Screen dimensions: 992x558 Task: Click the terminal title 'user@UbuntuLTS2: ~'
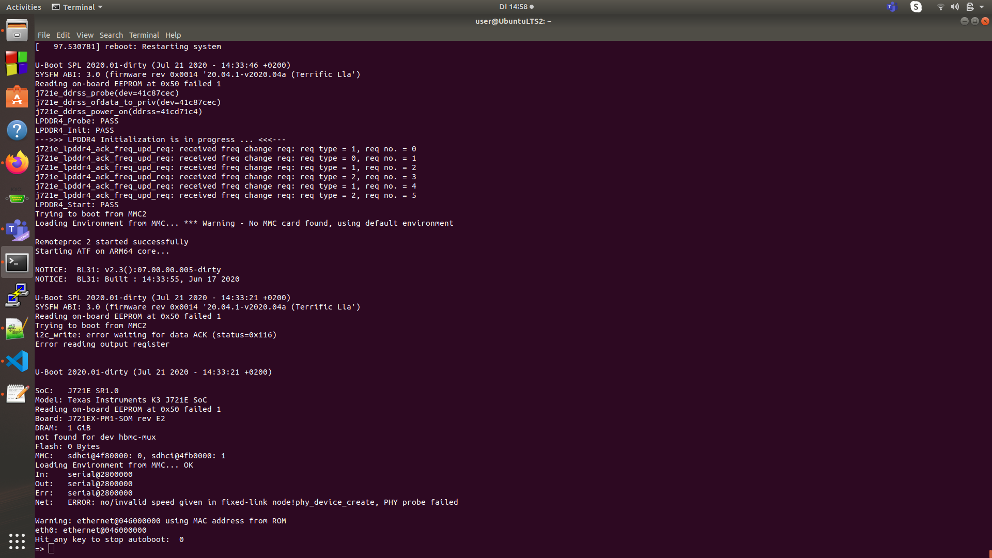pos(513,21)
